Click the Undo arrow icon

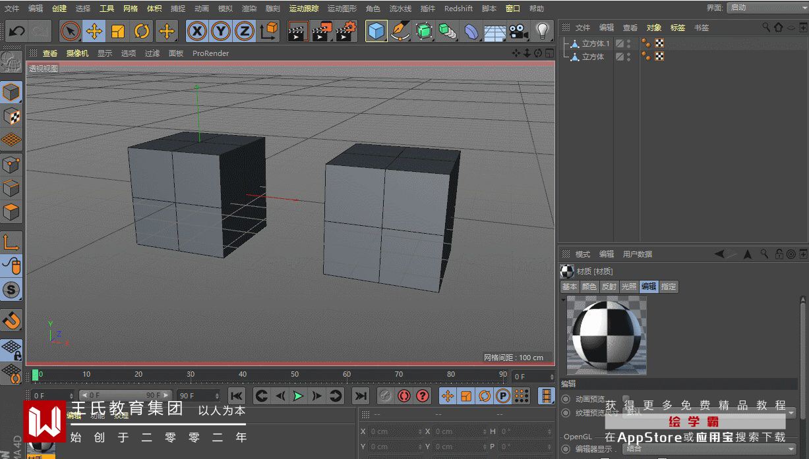(16, 31)
